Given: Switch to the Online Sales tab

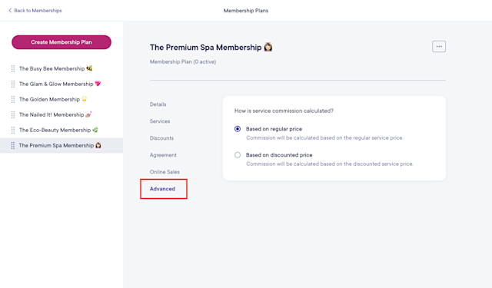Looking at the screenshot, I should point(165,172).
